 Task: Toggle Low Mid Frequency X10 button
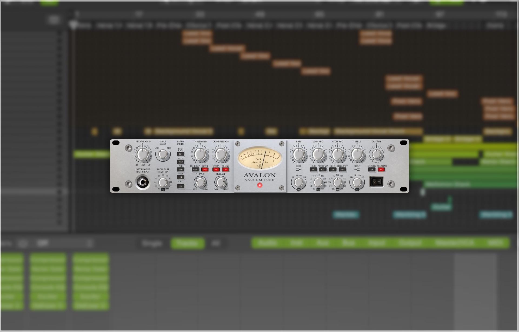(x=323, y=170)
